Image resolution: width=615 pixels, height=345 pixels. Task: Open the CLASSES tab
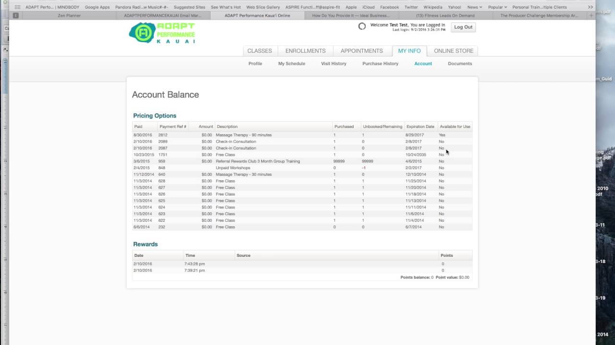[x=259, y=51]
